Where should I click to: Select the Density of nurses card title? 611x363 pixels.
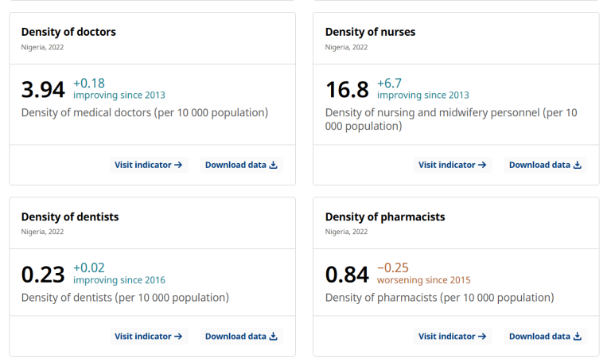pos(370,32)
